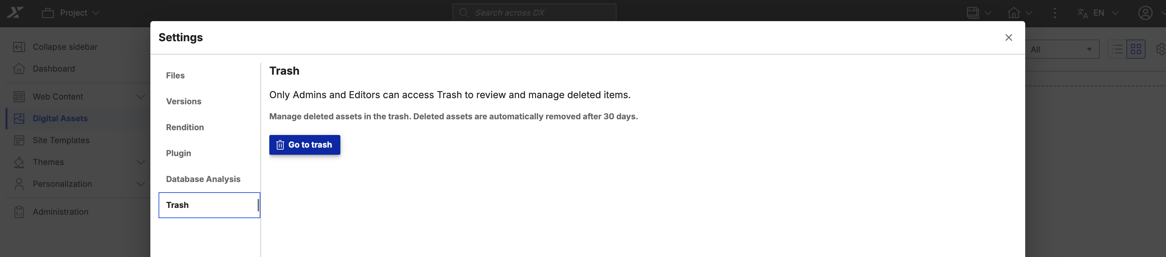1166x257 pixels.
Task: Open the vertical three-dot more menu
Action: point(1055,13)
